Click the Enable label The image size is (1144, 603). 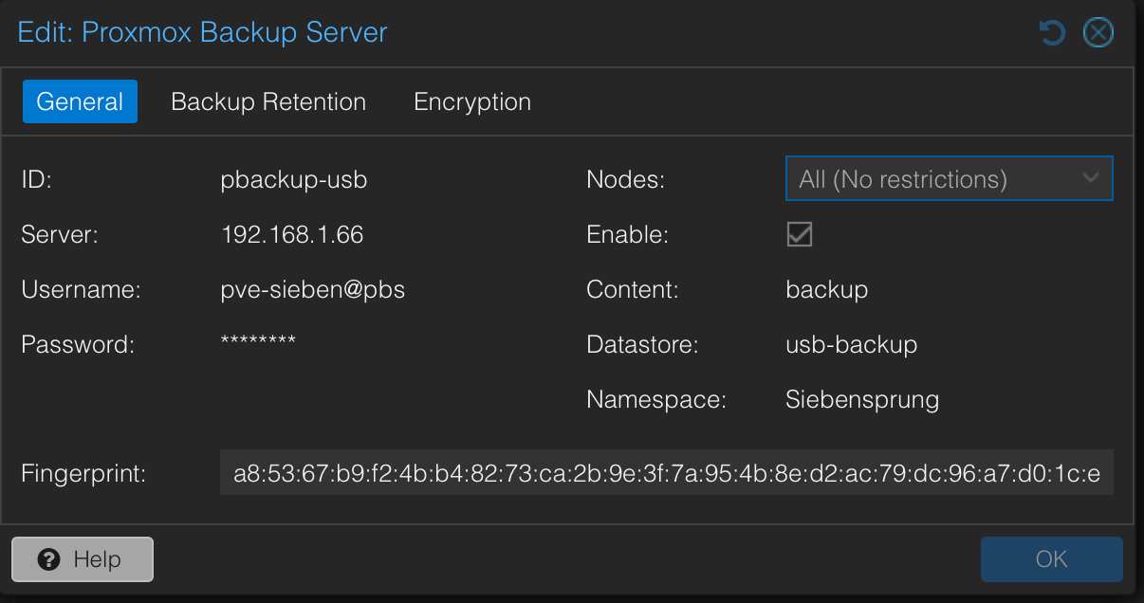tap(628, 234)
